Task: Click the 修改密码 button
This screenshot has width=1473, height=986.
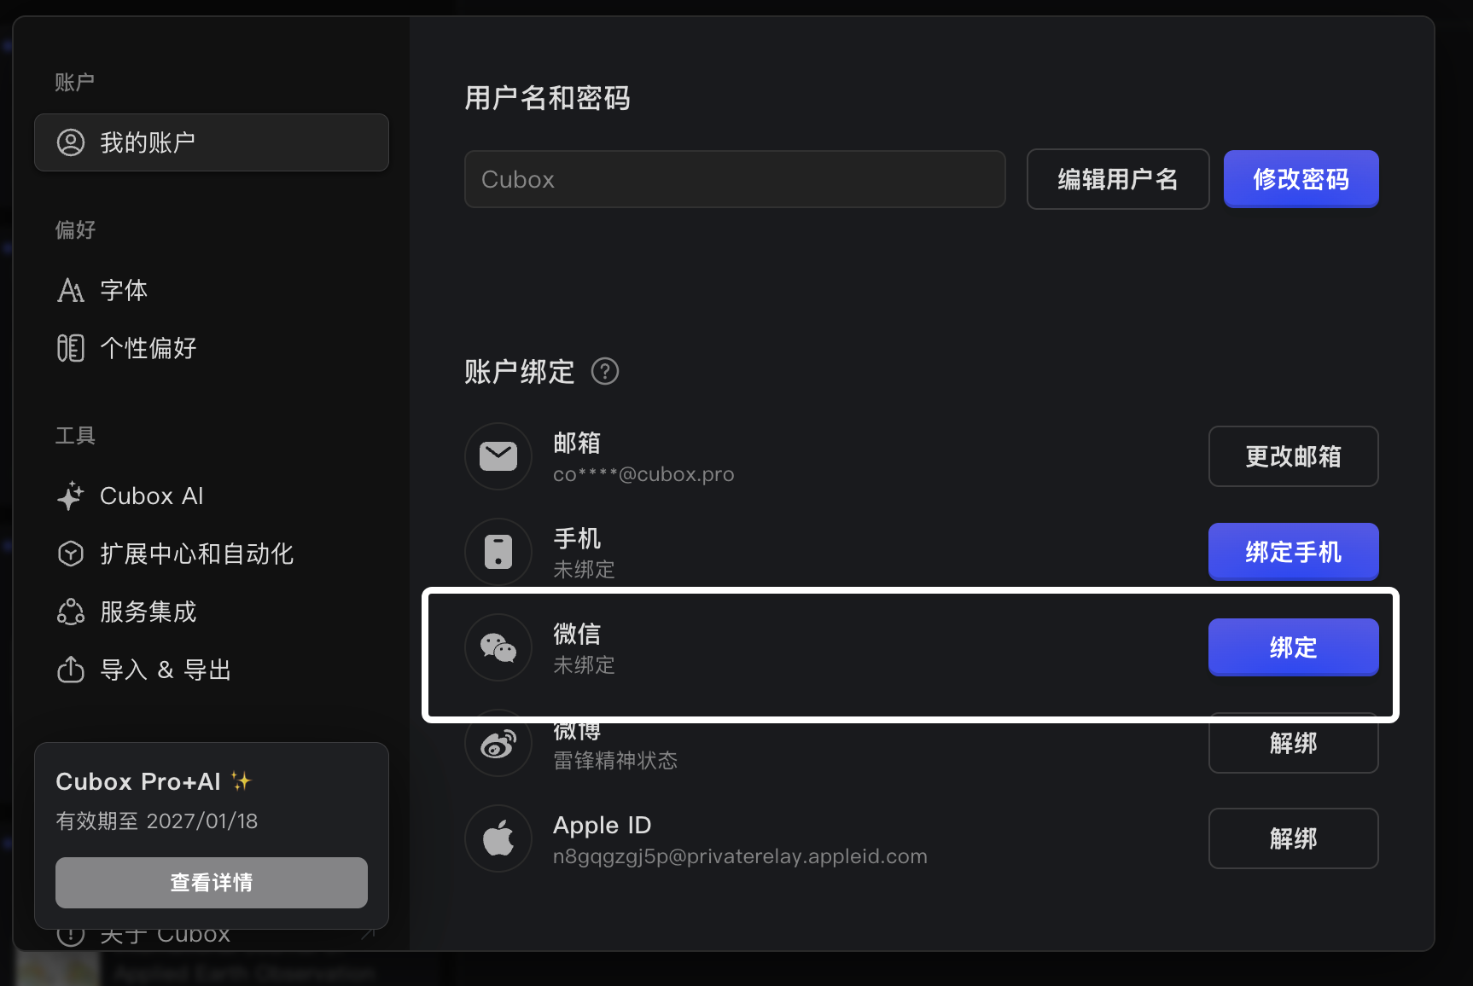Action: pyautogui.click(x=1301, y=179)
